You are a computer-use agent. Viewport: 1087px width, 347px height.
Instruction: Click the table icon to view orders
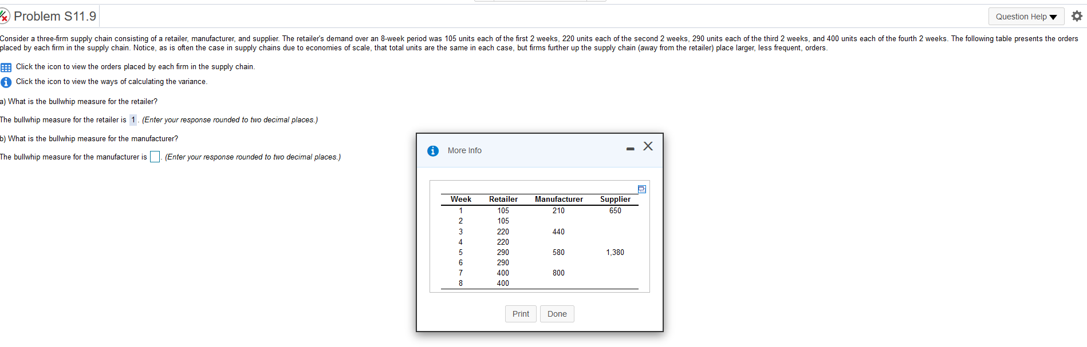6,67
